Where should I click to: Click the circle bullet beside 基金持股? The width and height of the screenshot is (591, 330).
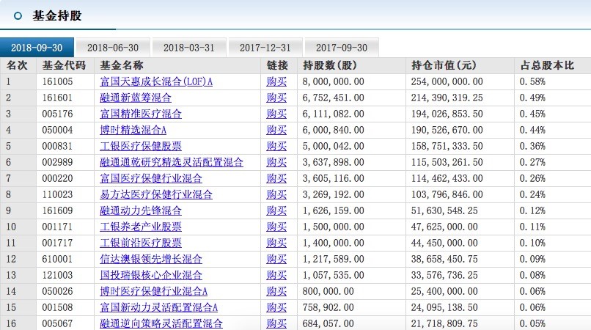tap(18, 16)
